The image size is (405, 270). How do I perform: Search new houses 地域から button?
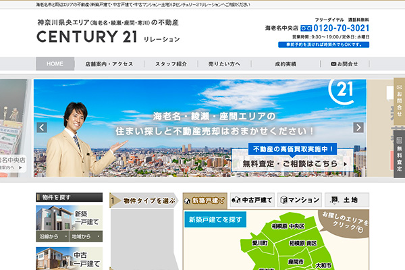[86, 236]
